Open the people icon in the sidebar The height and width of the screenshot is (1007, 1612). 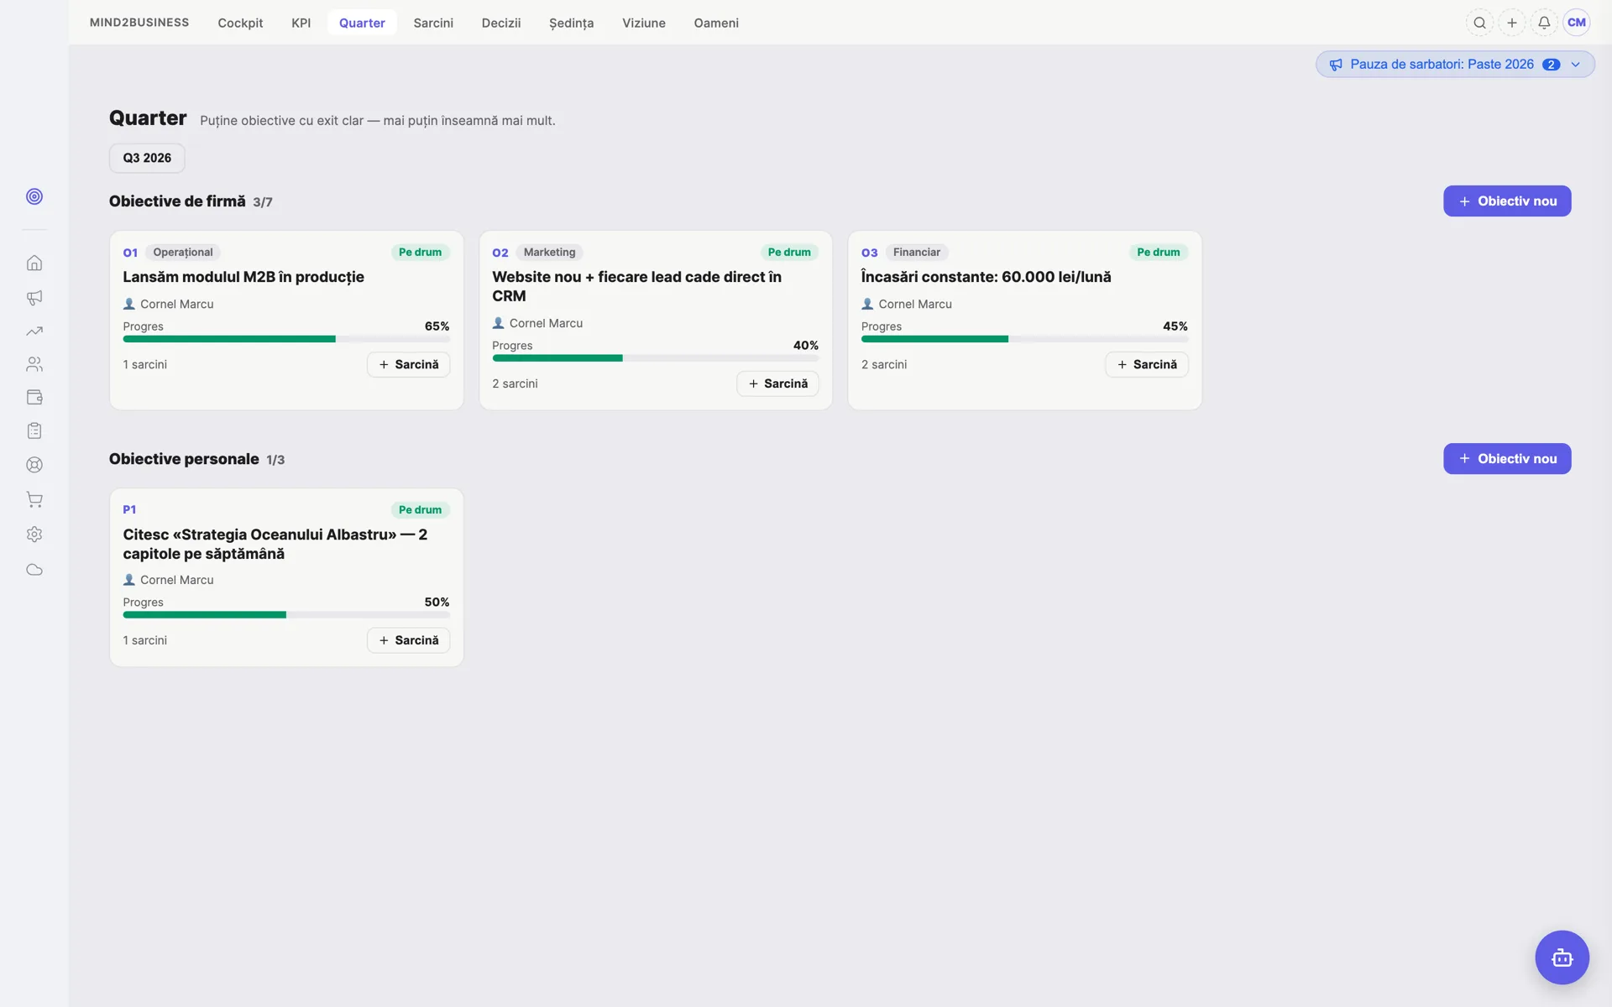(x=34, y=364)
